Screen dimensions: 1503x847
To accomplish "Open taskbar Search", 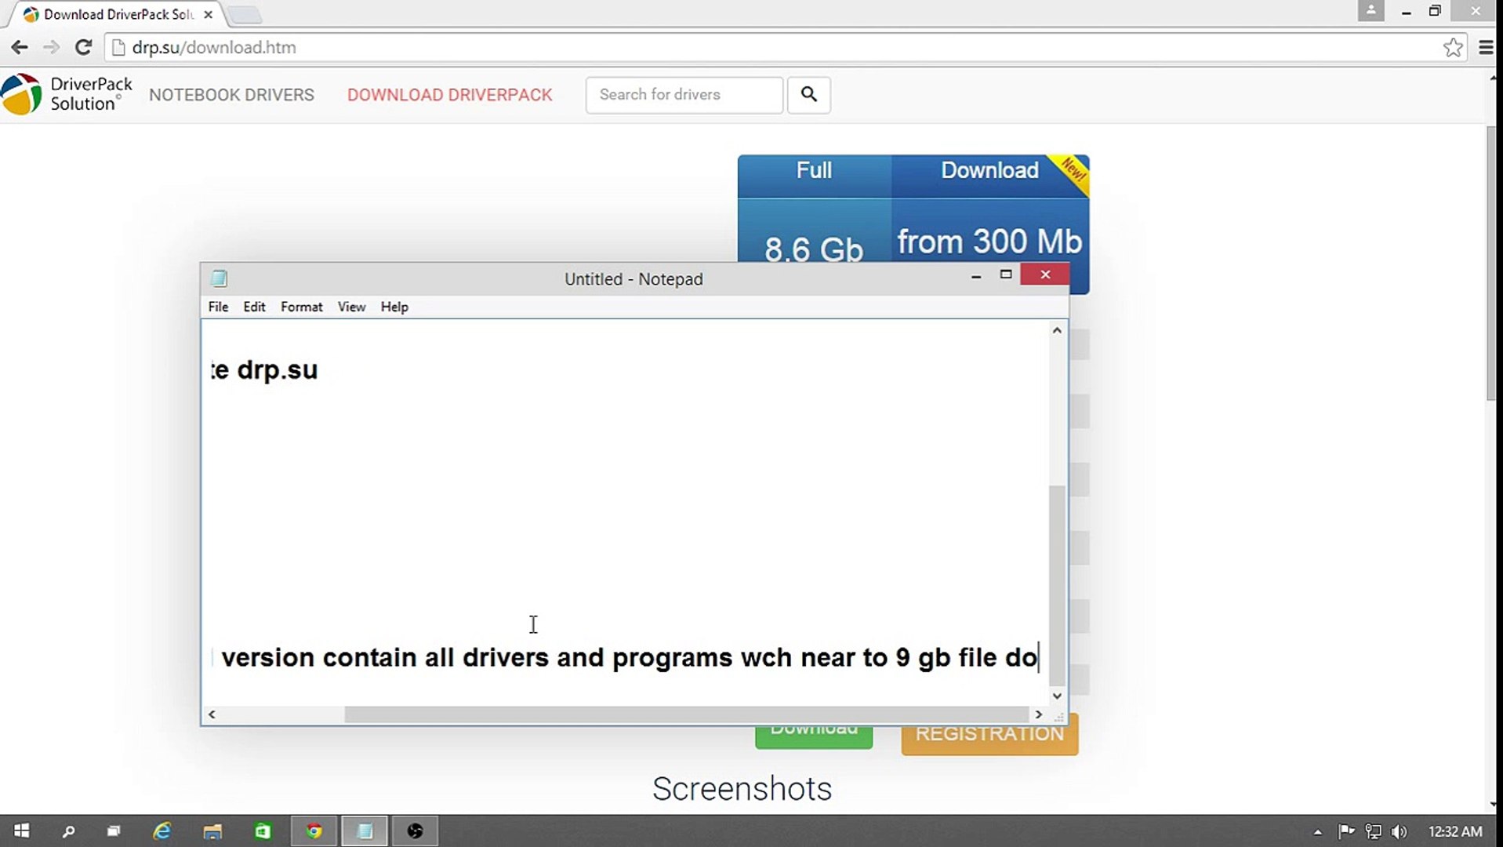I will [x=68, y=831].
